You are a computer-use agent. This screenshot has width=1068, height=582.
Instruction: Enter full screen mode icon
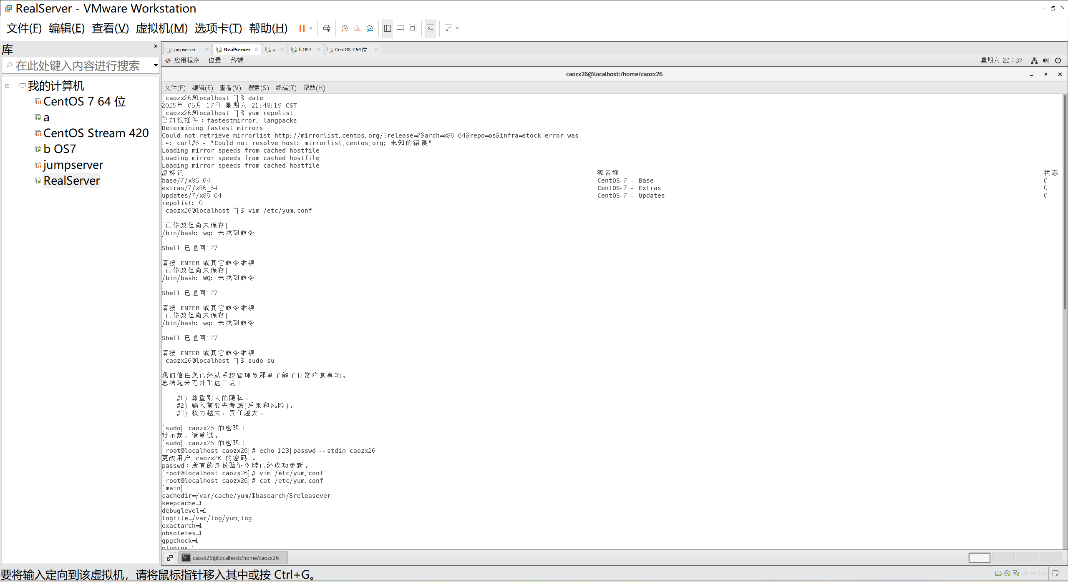pyautogui.click(x=413, y=28)
